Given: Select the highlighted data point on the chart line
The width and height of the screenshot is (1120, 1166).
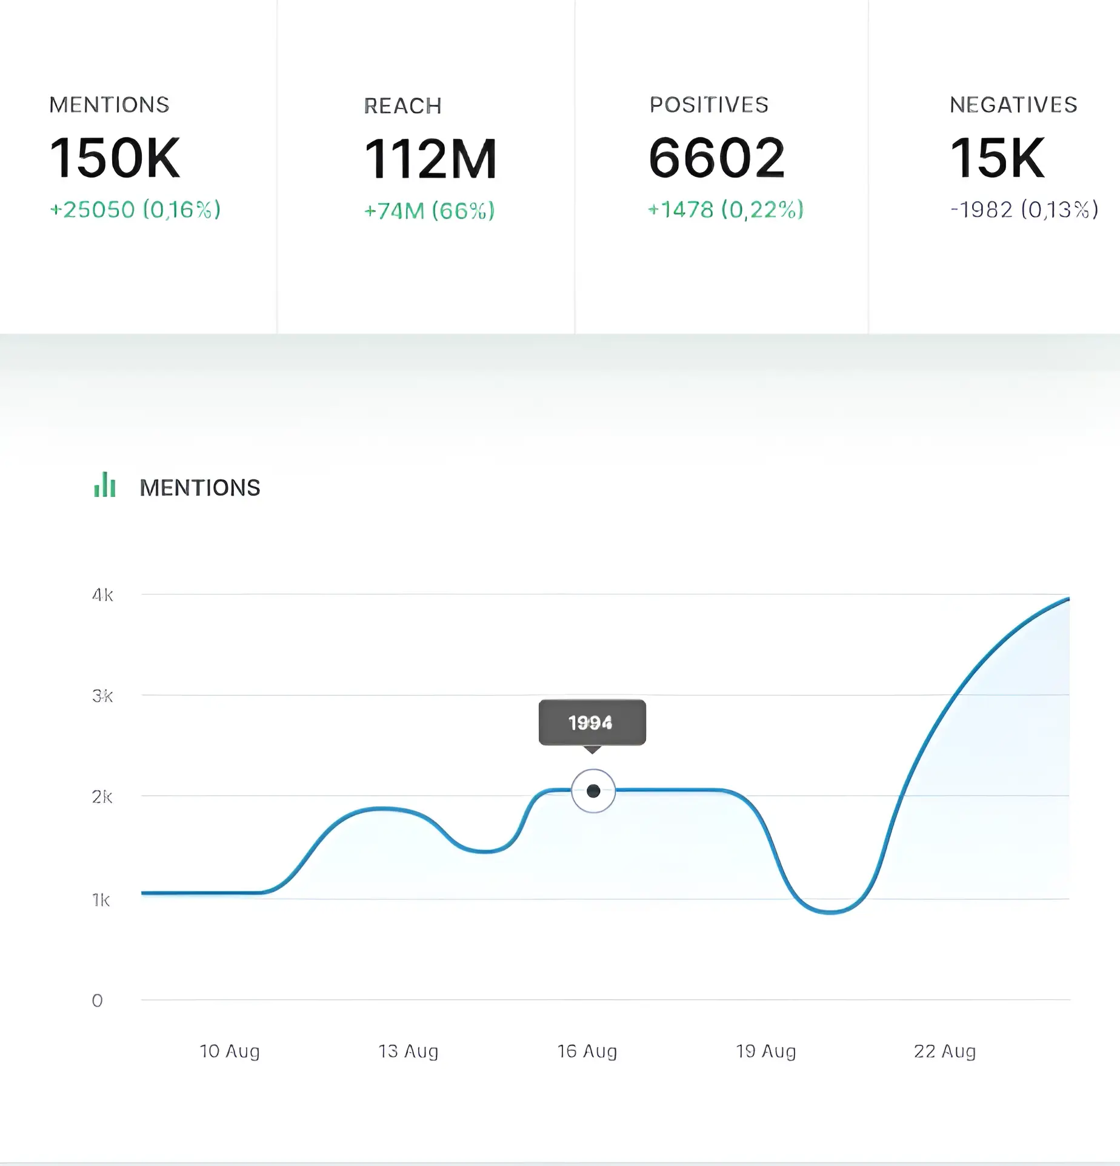Looking at the screenshot, I should (x=593, y=790).
